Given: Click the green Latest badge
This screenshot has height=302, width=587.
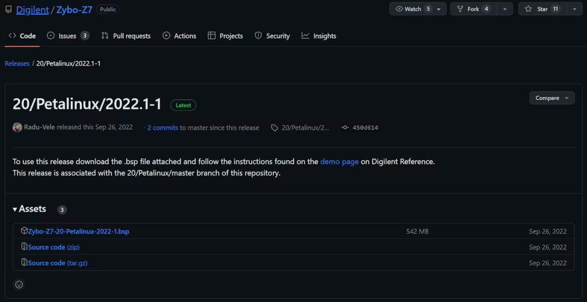Looking at the screenshot, I should pos(184,105).
